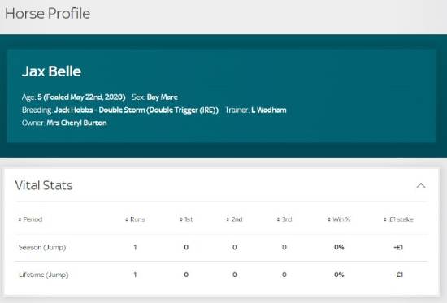Sort table by 1st column

[186, 219]
